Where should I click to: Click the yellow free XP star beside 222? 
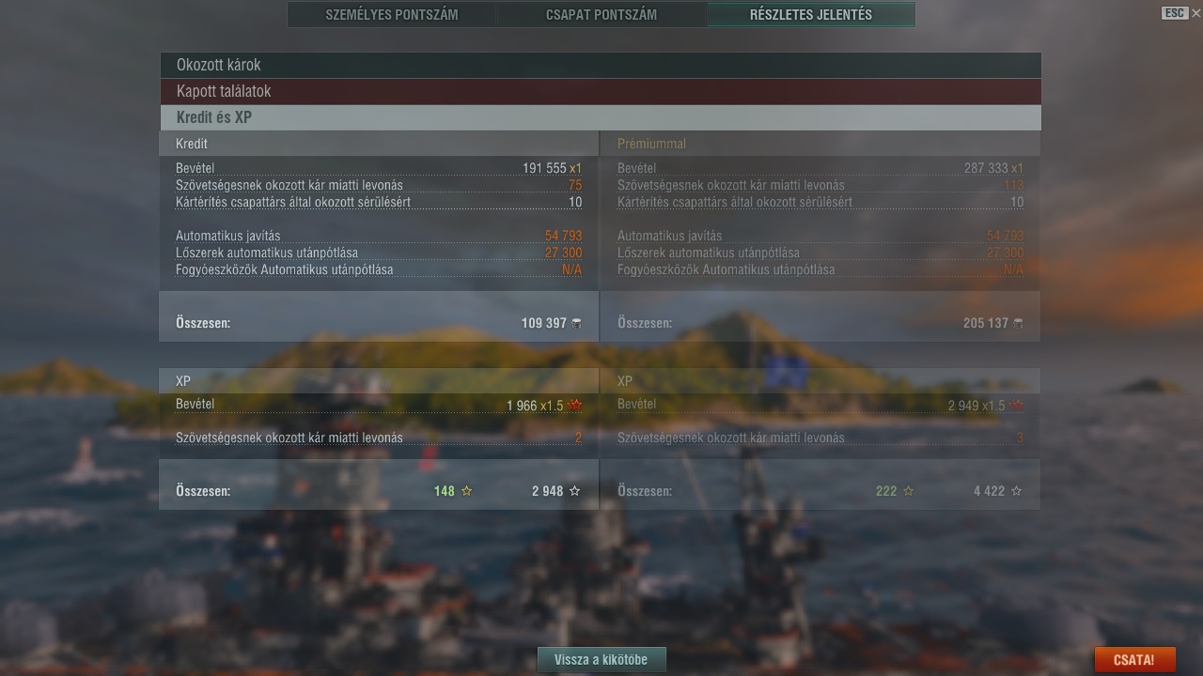tap(908, 491)
